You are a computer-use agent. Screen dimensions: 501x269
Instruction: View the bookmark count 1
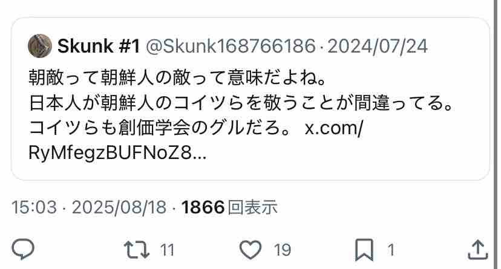point(391,250)
